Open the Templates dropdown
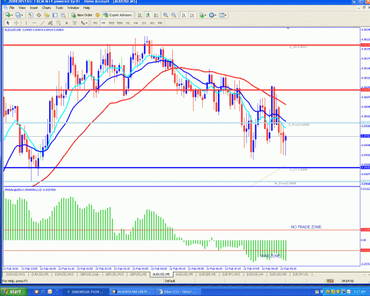This screenshot has width=370, height=296. click(223, 15)
